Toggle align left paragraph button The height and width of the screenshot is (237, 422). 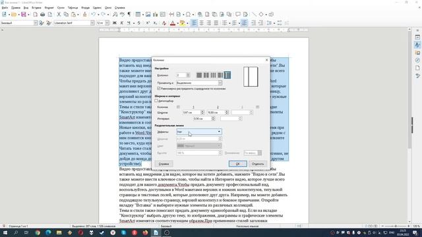[194, 23]
